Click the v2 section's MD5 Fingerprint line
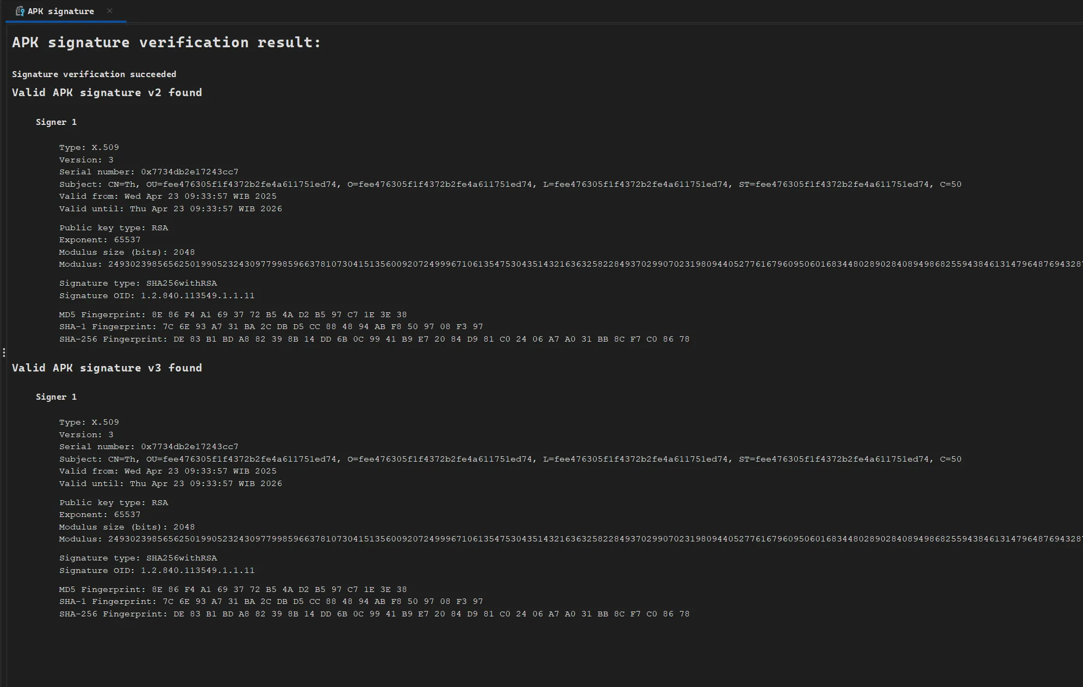The height and width of the screenshot is (687, 1083). click(x=233, y=315)
